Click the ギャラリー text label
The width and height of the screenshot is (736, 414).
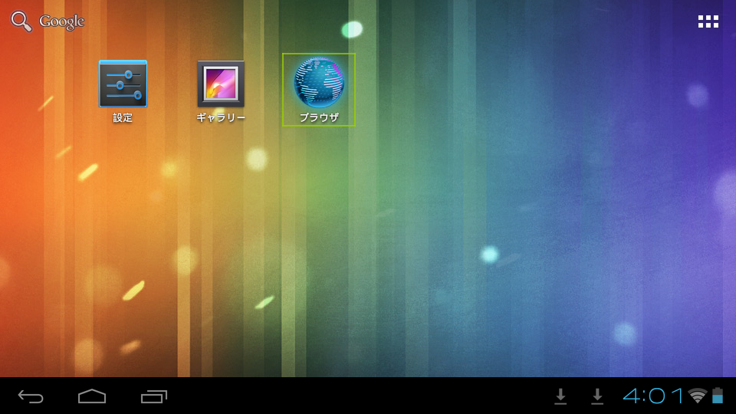pos(221,118)
